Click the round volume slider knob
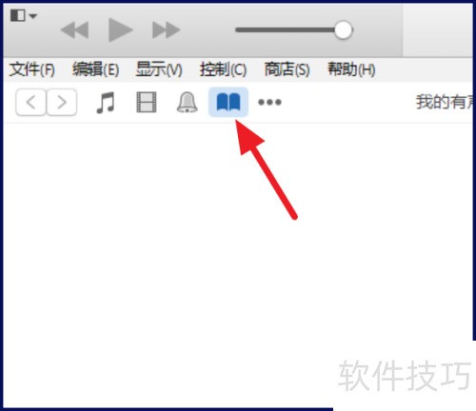Image resolution: width=476 pixels, height=411 pixels. click(x=343, y=30)
